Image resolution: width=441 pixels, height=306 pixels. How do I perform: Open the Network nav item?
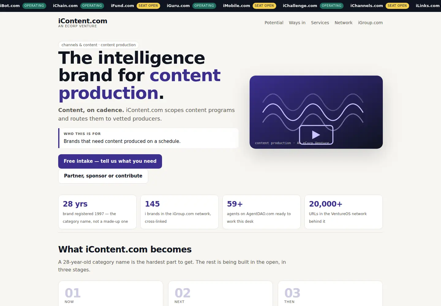point(344,23)
